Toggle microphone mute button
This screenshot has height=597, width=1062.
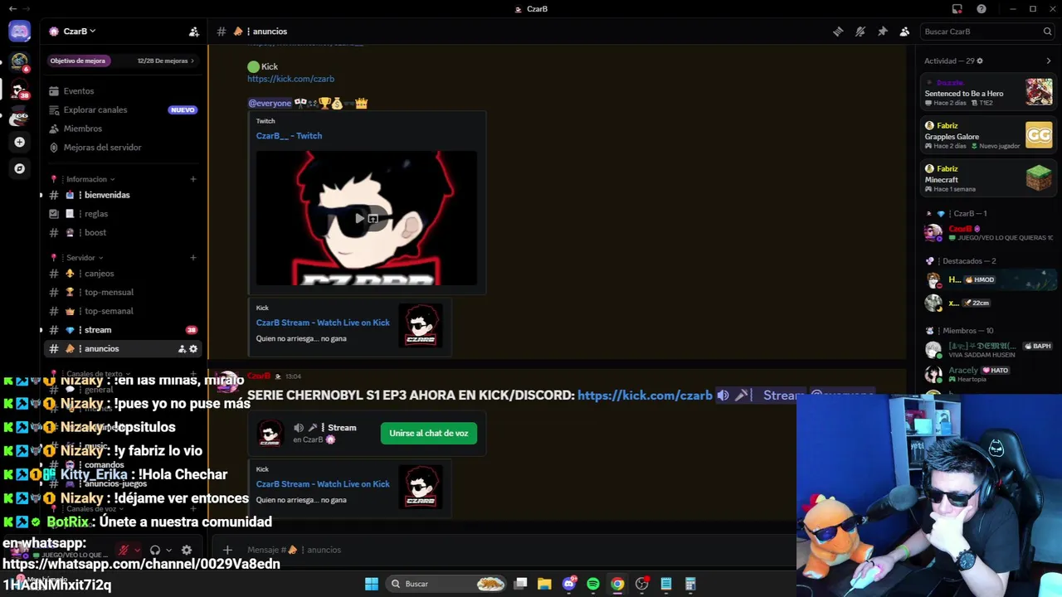click(x=124, y=550)
